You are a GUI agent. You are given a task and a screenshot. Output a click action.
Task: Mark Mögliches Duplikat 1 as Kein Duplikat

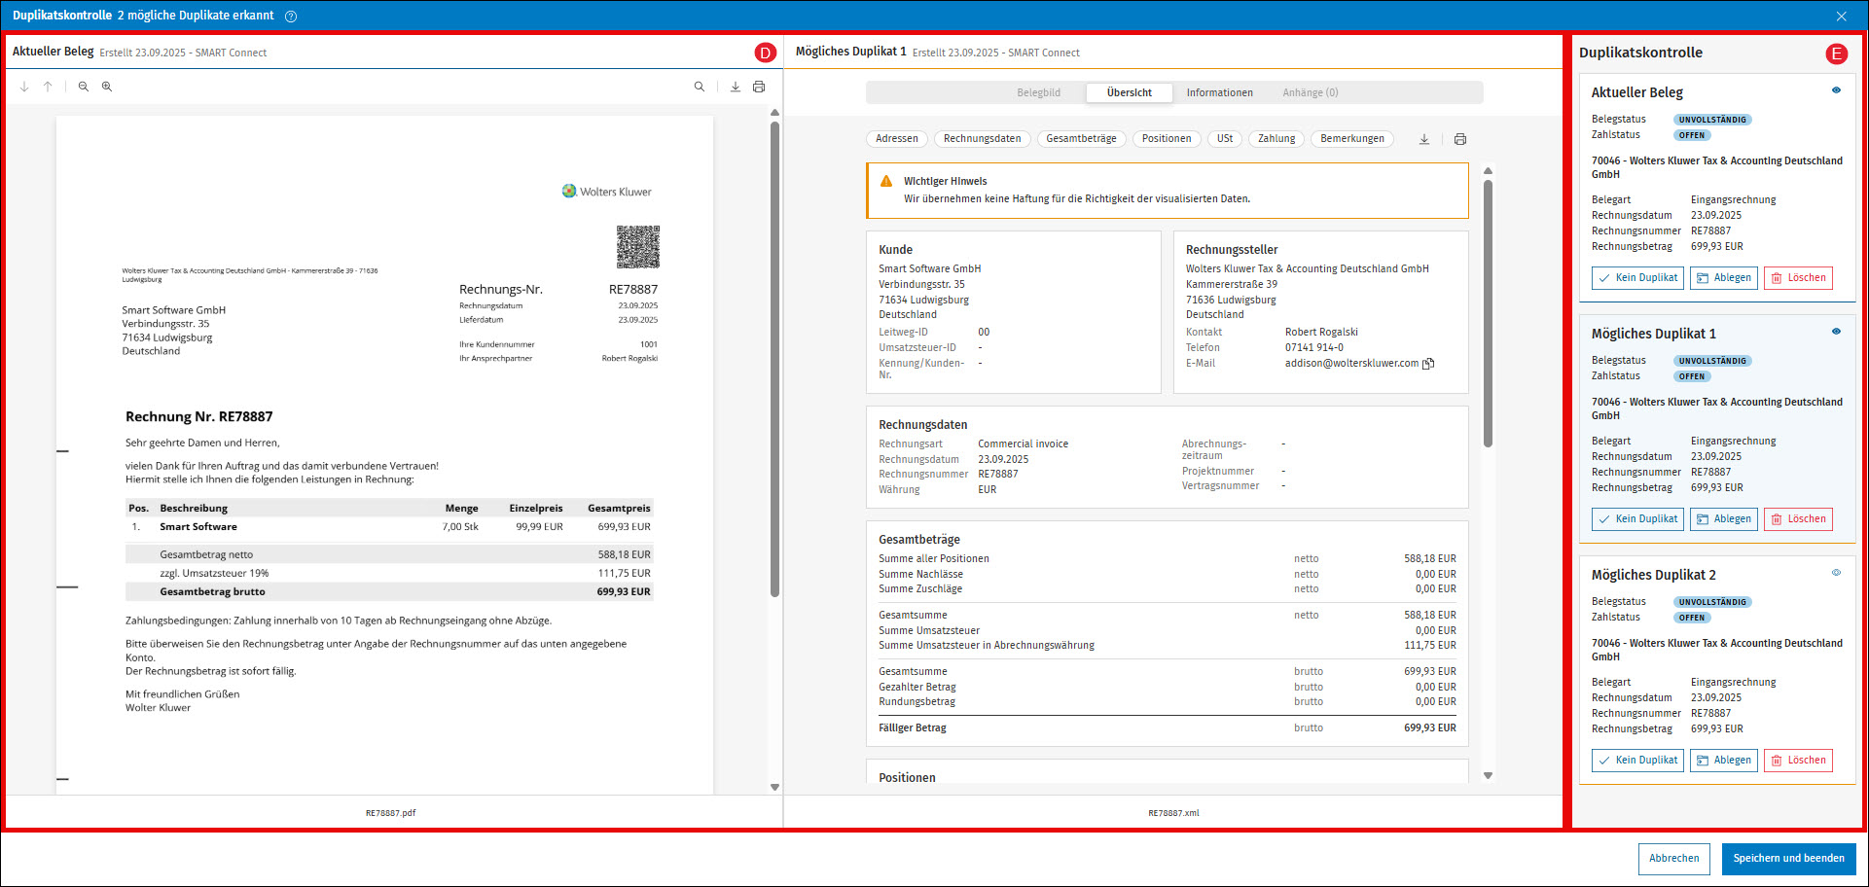pyautogui.click(x=1637, y=519)
